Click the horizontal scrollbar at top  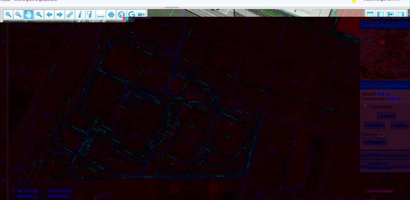[x=172, y=8]
